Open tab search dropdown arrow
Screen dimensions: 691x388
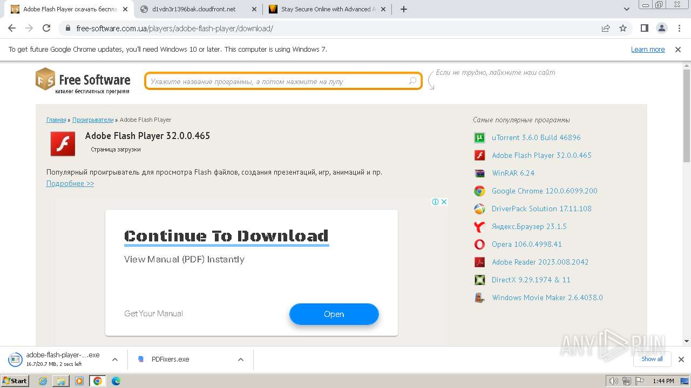[x=627, y=9]
